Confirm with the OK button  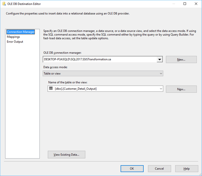point(132,169)
